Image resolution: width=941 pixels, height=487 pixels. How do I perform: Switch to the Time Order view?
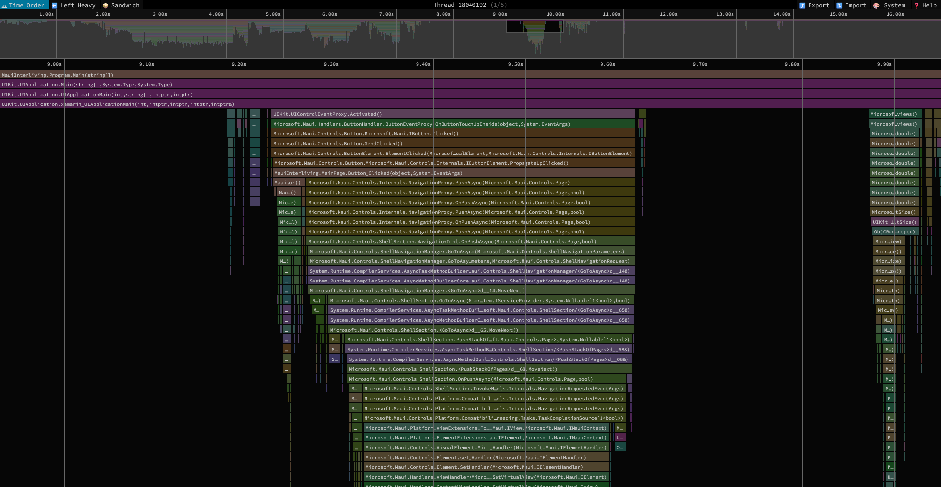pyautogui.click(x=24, y=5)
